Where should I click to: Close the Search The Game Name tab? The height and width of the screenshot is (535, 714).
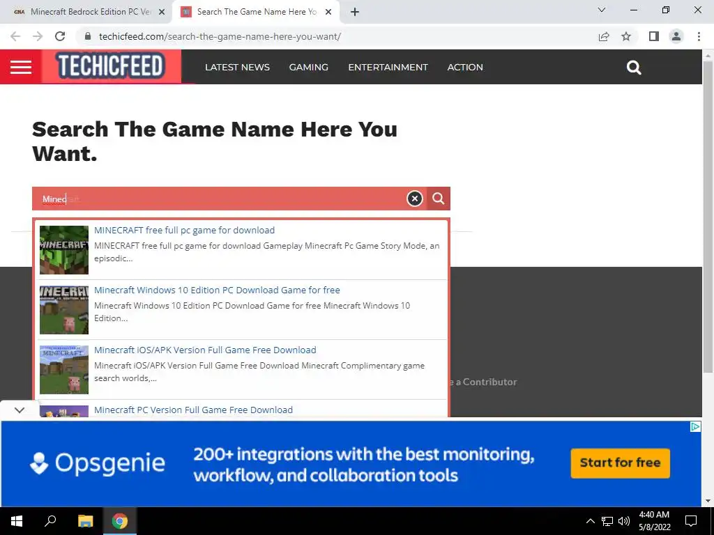pyautogui.click(x=328, y=12)
